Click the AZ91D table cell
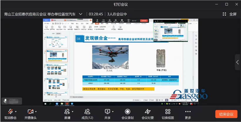Screen dimensions: 241x122 (x=91, y=83)
